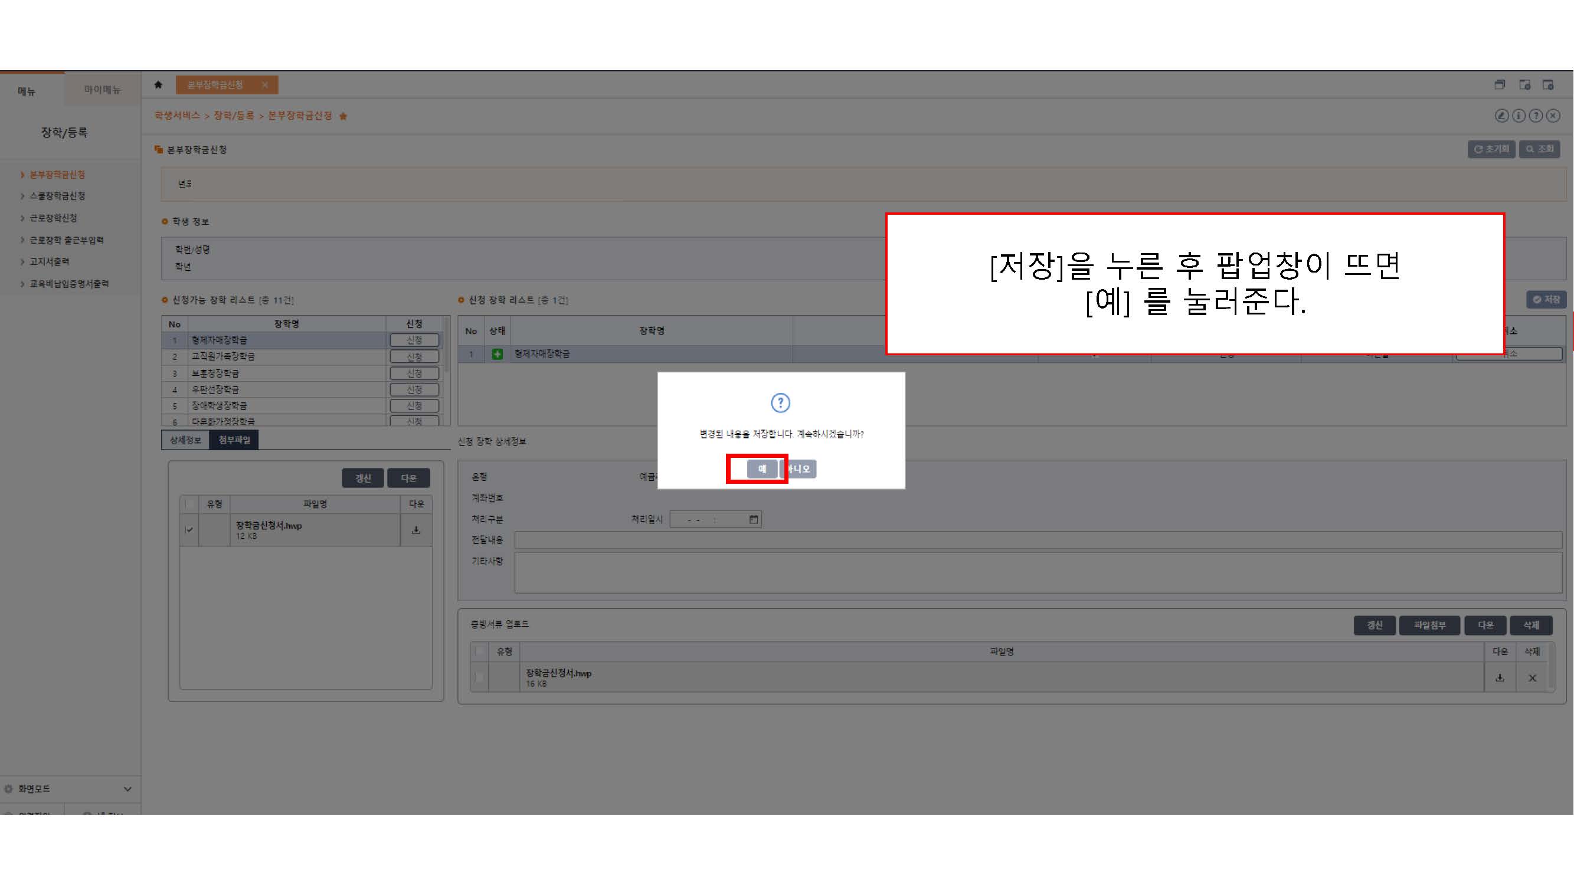Click the 저장 save button

click(1546, 299)
